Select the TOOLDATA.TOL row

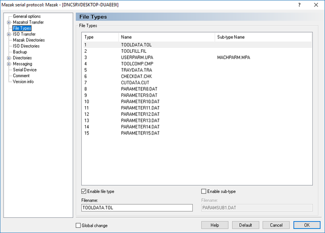tap(198, 45)
